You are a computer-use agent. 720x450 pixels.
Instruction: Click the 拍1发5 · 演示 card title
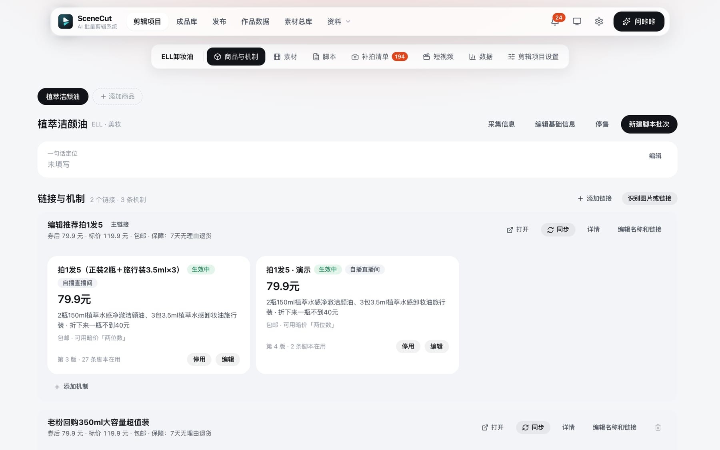point(288,270)
